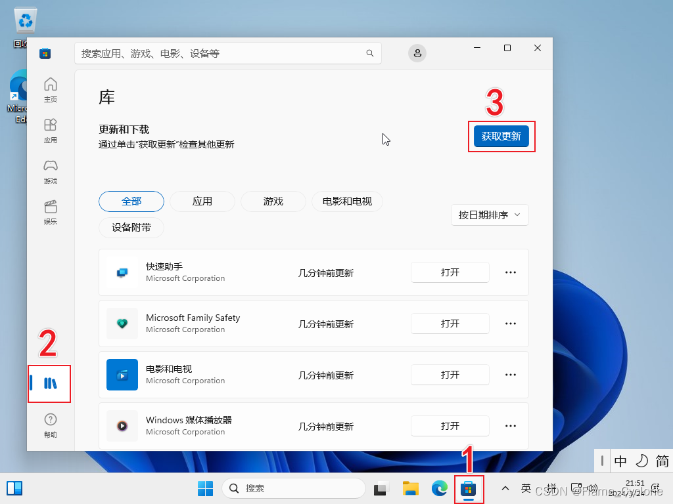Viewport: 673px width, 504px height.
Task: Open more options for Windows 媒体播放器
Action: click(x=510, y=426)
